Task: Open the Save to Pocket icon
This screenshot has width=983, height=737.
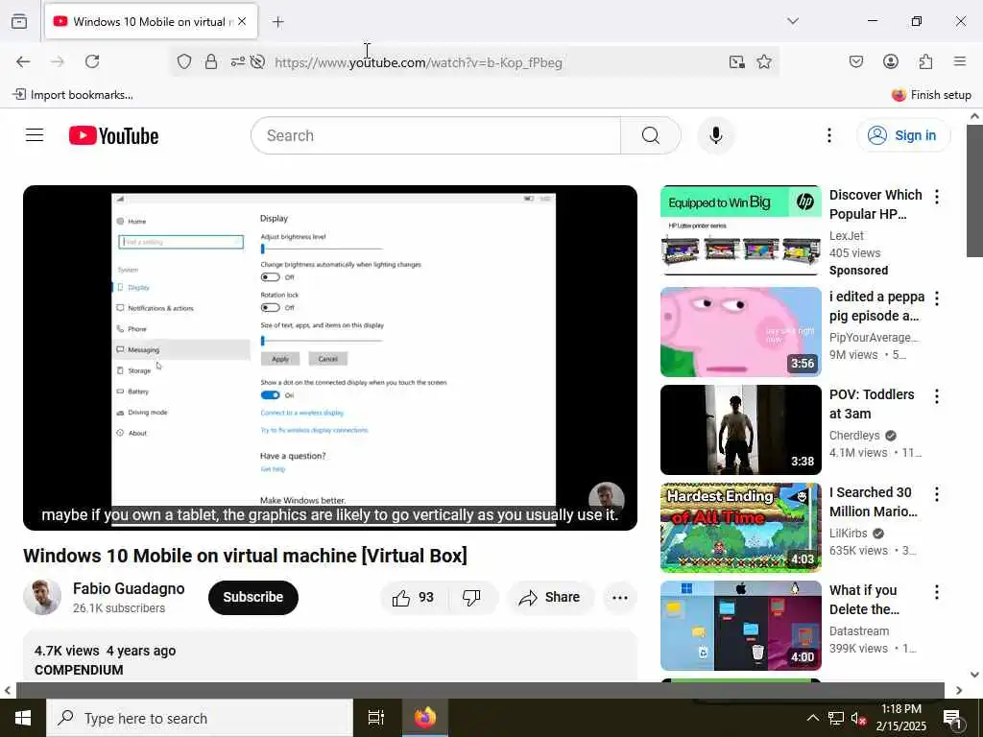Action: point(855,61)
